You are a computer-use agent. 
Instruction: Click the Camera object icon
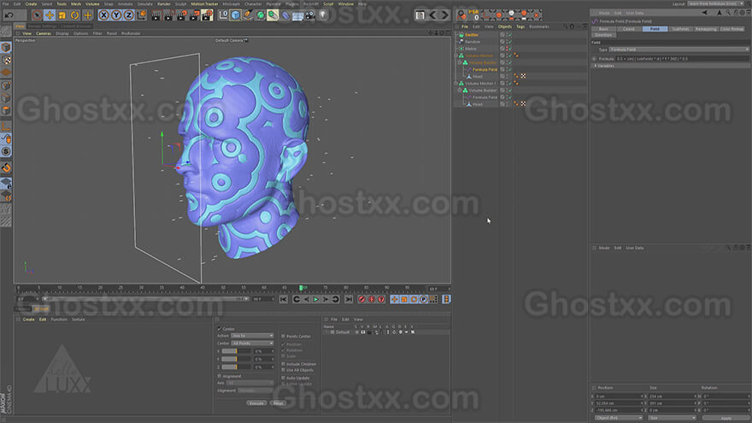coord(310,15)
